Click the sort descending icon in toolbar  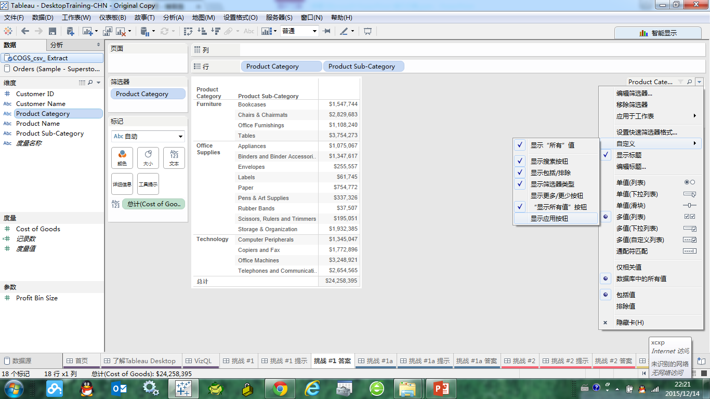pyautogui.click(x=215, y=31)
